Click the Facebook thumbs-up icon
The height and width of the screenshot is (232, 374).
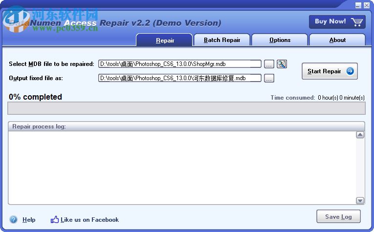tap(55, 219)
